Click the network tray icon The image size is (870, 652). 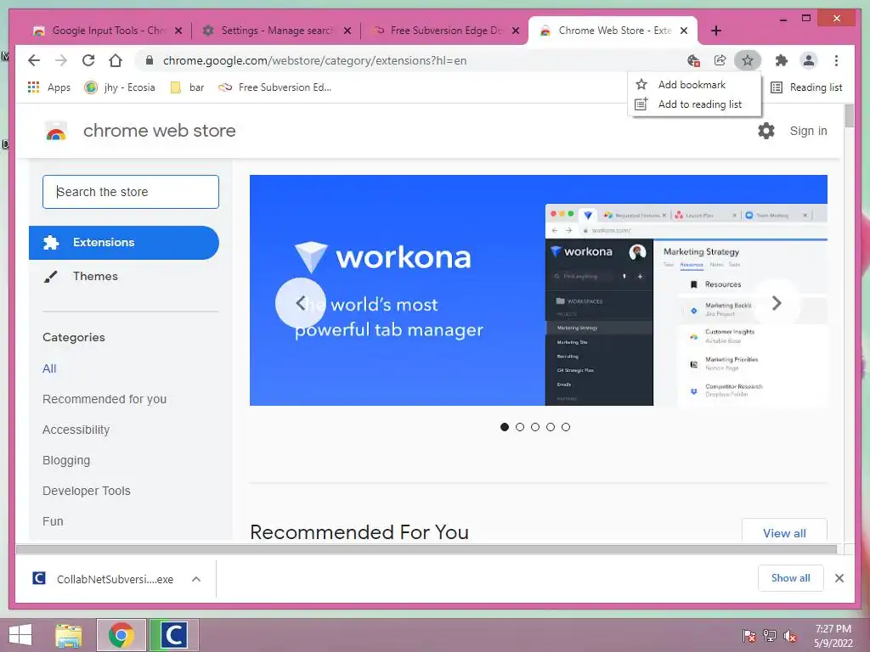(770, 636)
